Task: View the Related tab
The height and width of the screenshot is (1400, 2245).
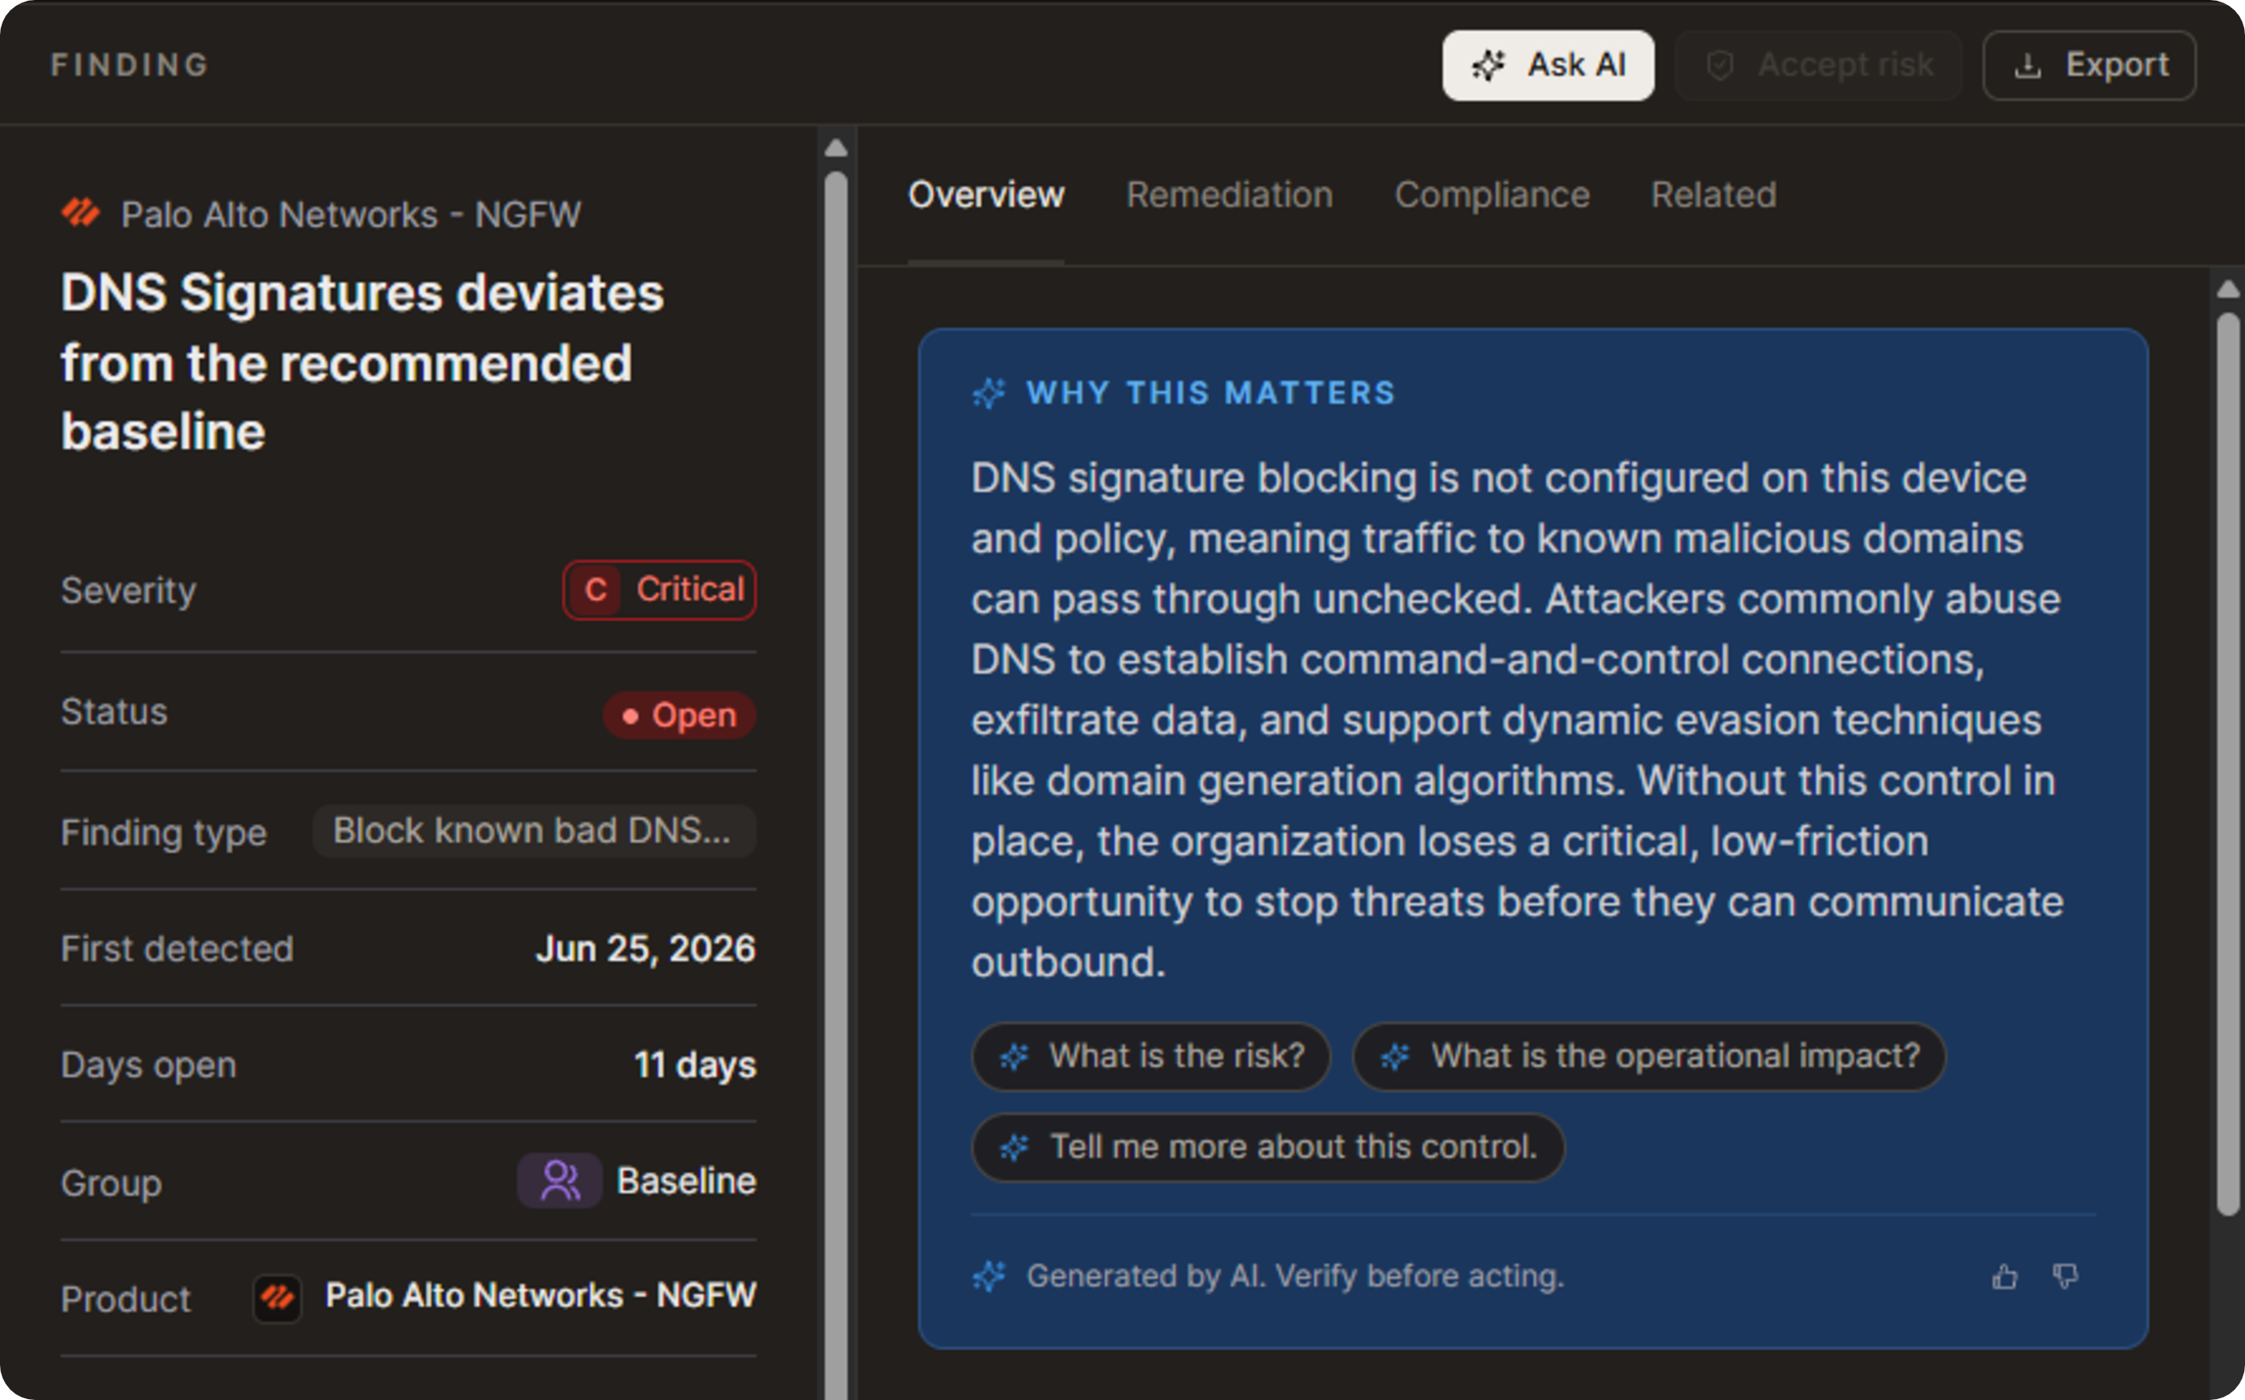Action: (1714, 195)
